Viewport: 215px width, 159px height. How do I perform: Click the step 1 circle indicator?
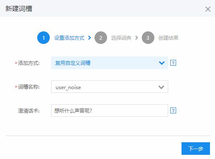44,38
